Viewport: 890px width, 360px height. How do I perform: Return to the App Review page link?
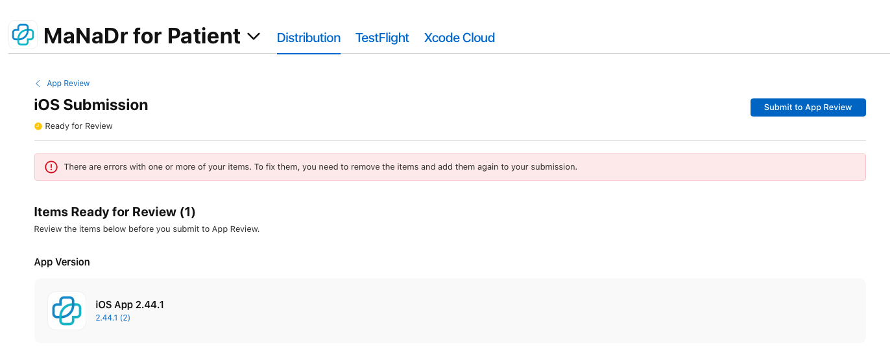pyautogui.click(x=68, y=84)
